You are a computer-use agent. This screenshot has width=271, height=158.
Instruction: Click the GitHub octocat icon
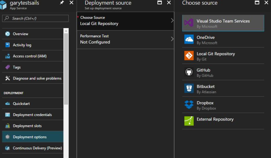tap(189, 72)
